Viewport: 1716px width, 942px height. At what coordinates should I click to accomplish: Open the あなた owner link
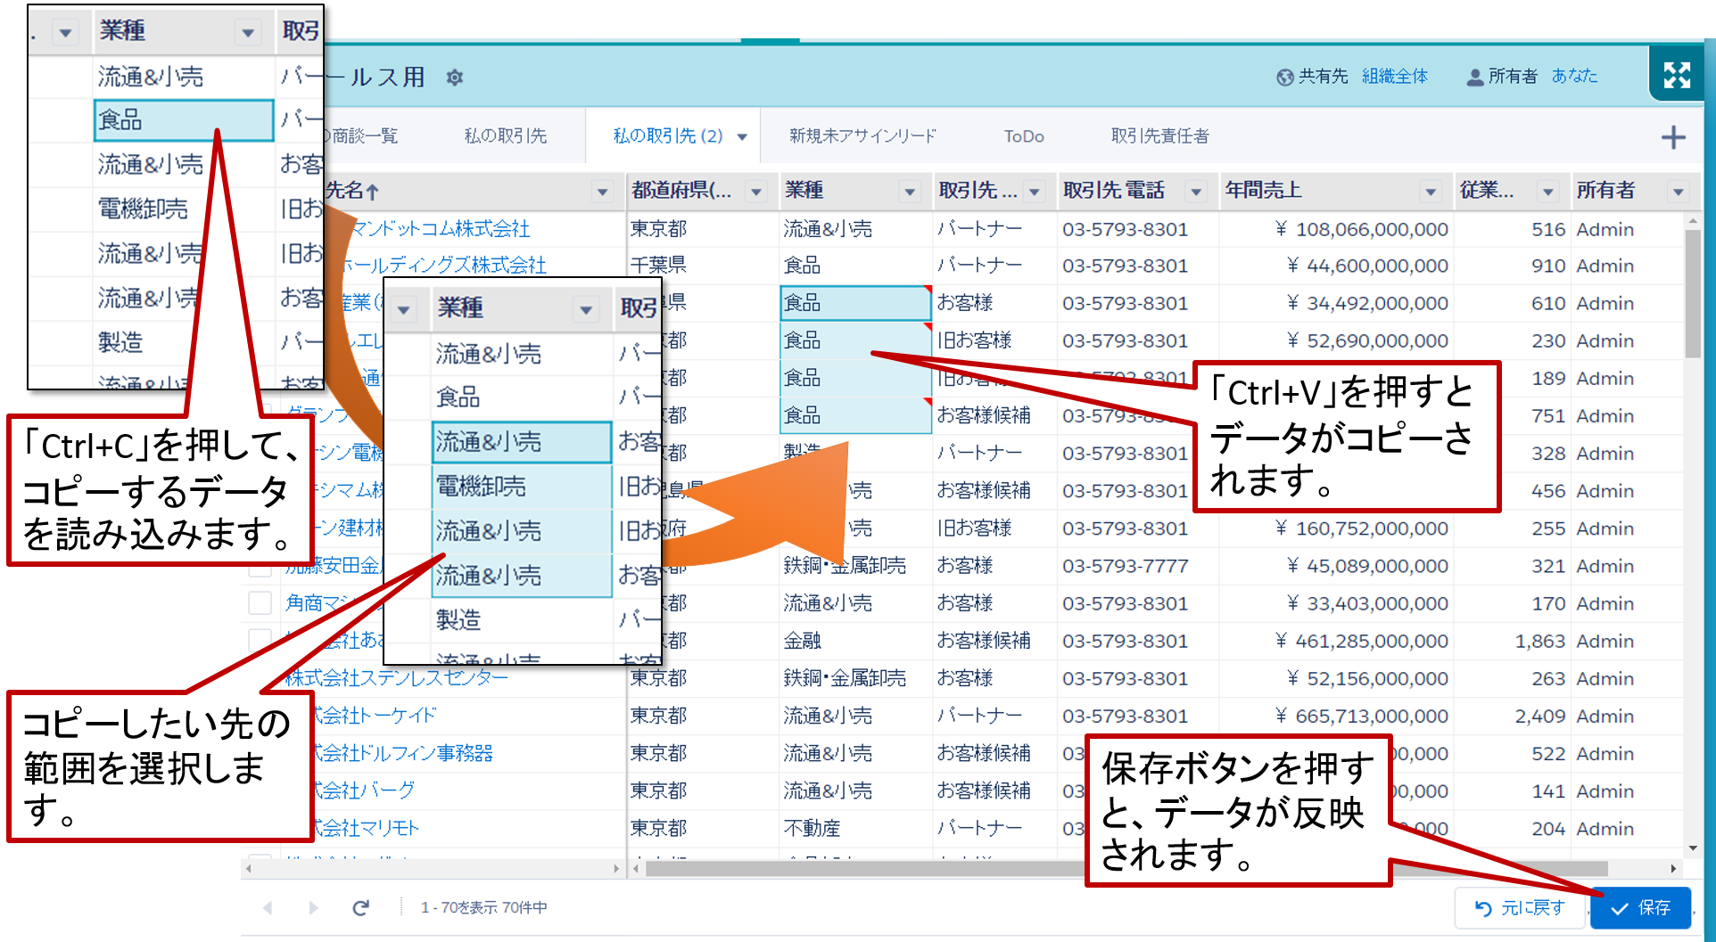click(x=1574, y=76)
